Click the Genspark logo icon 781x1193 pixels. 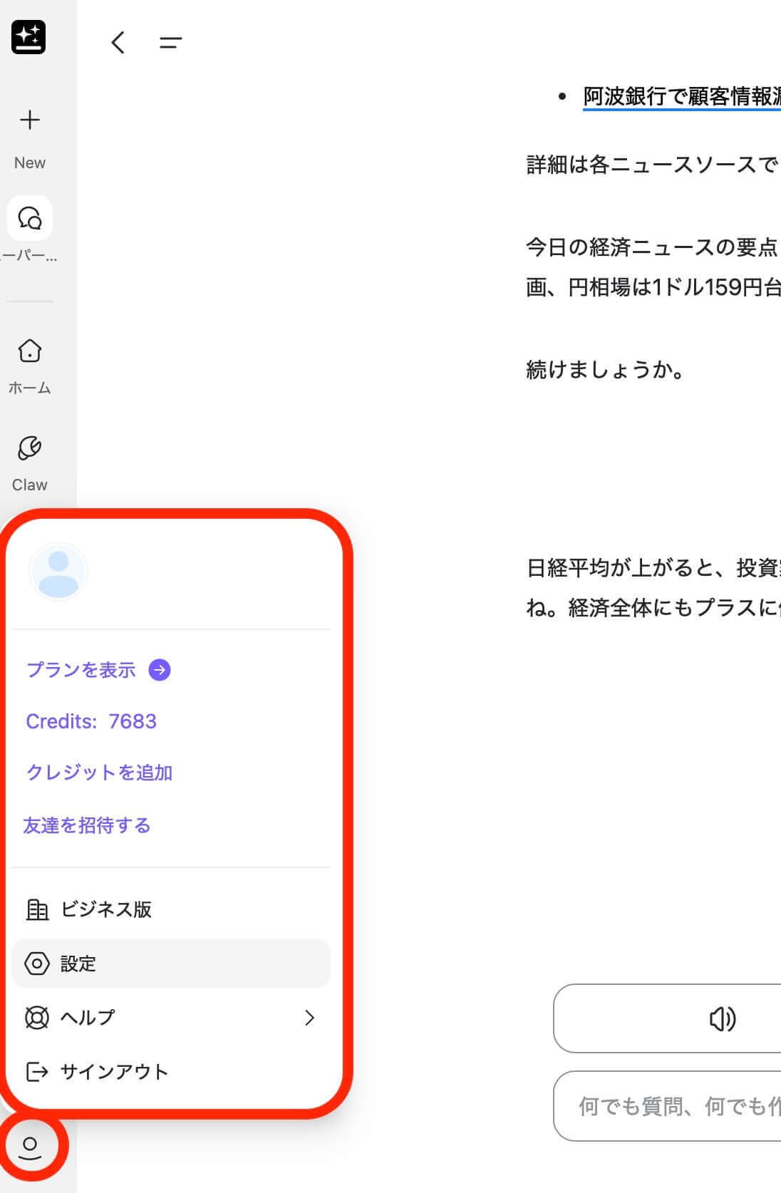point(29,37)
